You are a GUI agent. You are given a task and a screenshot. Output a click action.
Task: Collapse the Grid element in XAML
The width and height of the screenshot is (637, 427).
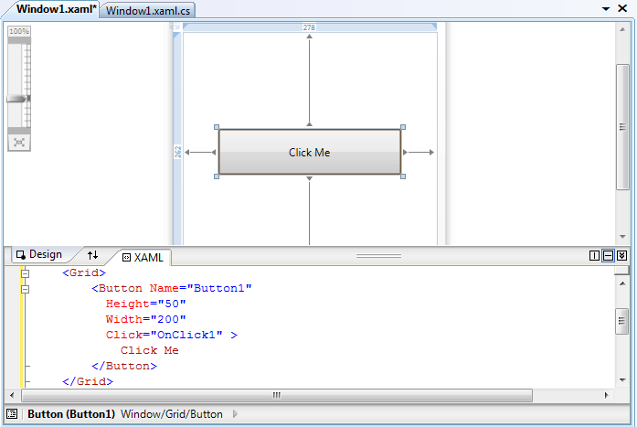point(25,273)
